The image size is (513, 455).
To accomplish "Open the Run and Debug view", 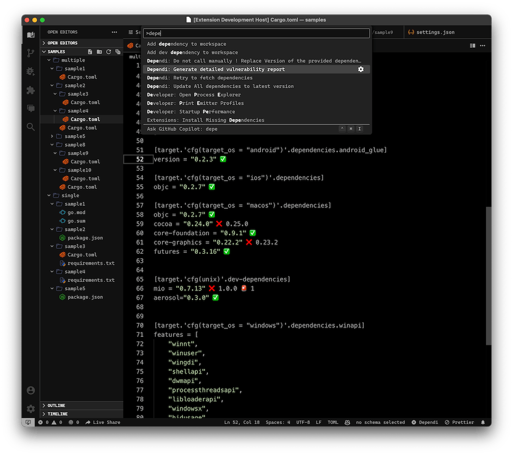I will pos(31,71).
